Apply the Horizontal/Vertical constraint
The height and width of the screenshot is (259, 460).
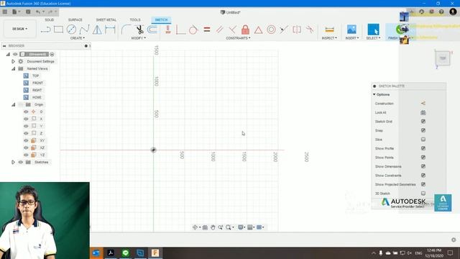(167, 29)
